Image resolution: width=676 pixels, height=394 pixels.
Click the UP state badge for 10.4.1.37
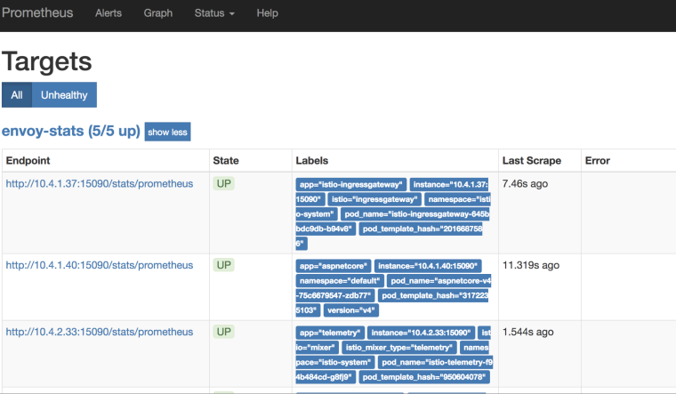[x=224, y=183]
